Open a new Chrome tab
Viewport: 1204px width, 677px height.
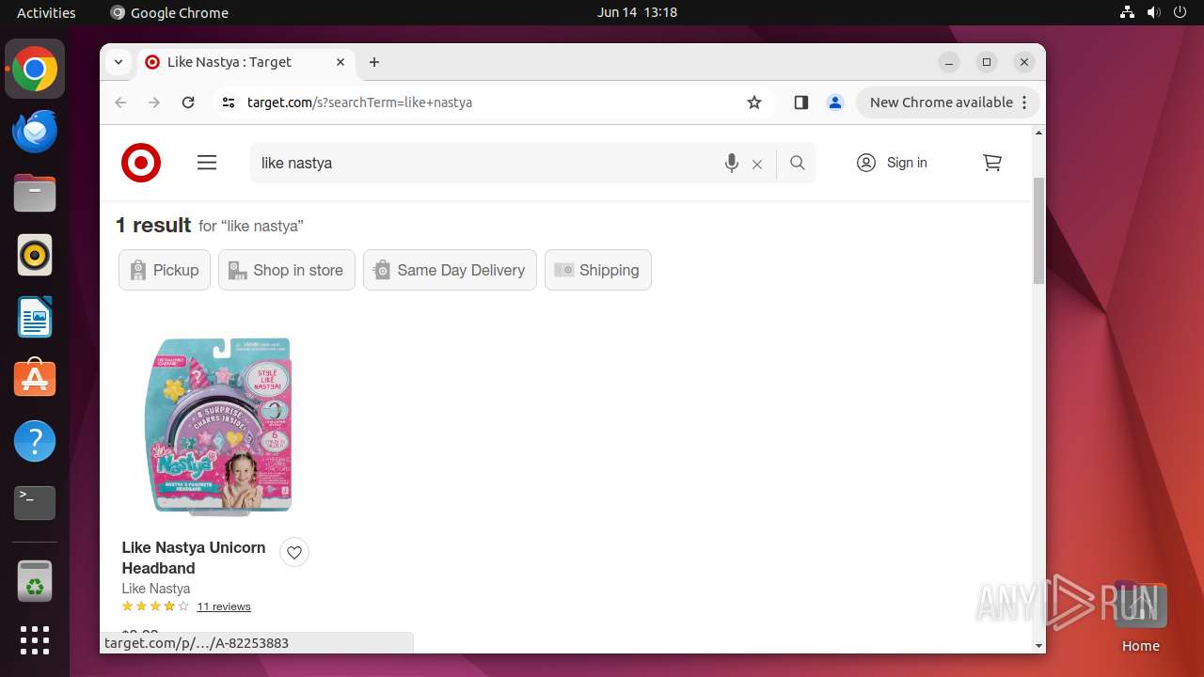tap(374, 62)
